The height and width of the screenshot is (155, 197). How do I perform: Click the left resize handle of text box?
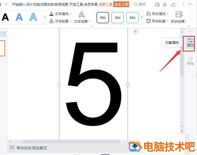point(59,85)
